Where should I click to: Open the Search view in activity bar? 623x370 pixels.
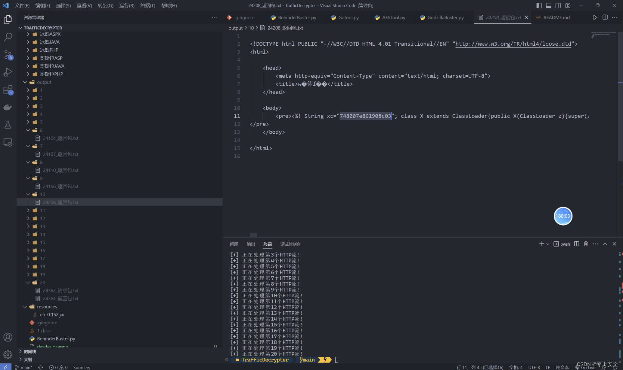(8, 37)
